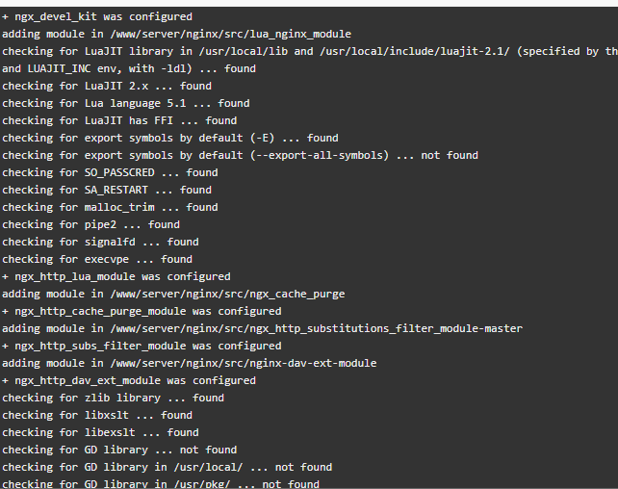Image resolution: width=618 pixels, height=489 pixels.
Task: Select the 'checking for LuaJIT 2.x' line
Action: coord(107,86)
